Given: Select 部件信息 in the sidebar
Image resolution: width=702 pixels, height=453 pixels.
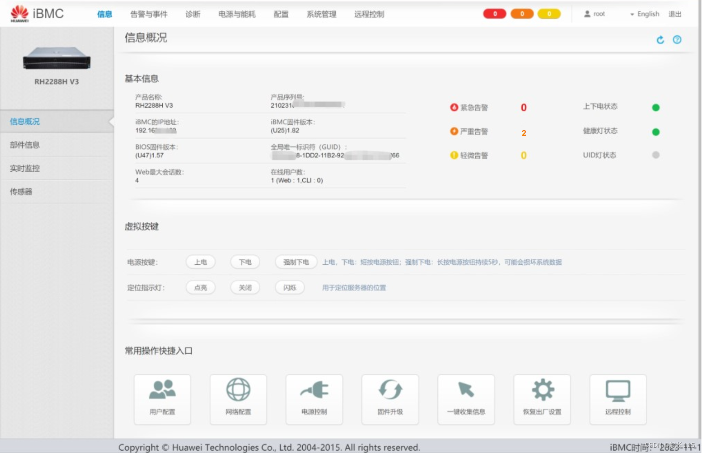Looking at the screenshot, I should (57, 145).
